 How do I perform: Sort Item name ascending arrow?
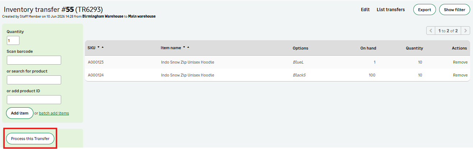(x=188, y=47)
